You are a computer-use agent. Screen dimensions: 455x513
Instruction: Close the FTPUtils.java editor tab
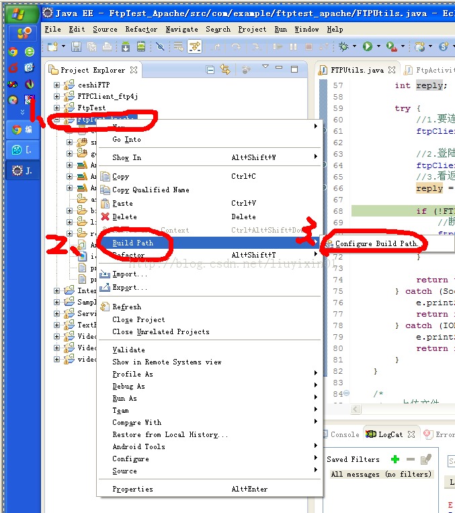[392, 70]
